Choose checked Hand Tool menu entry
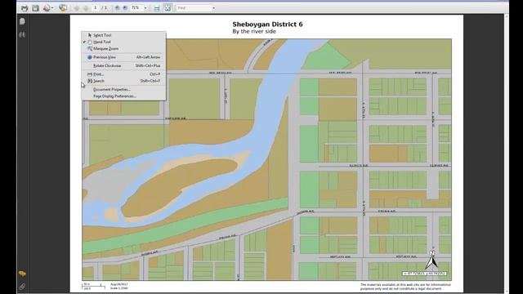The height and width of the screenshot is (294, 523). [123, 42]
